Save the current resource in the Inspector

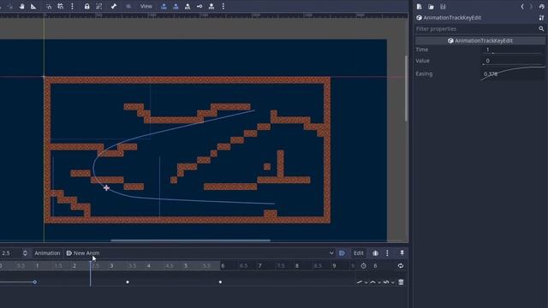coord(443,7)
